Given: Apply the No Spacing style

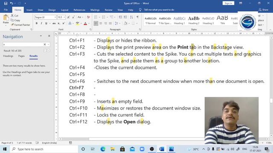Looking at the screenshot, I should pyautogui.click(x=165, y=20).
